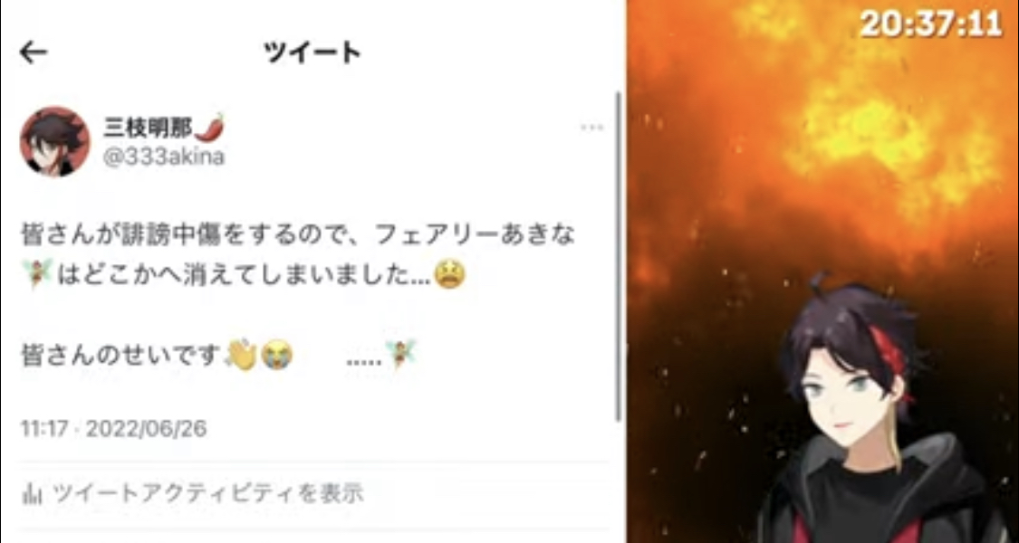Click the 20:37:11 timer overlay
The width and height of the screenshot is (1019, 543).
click(932, 25)
